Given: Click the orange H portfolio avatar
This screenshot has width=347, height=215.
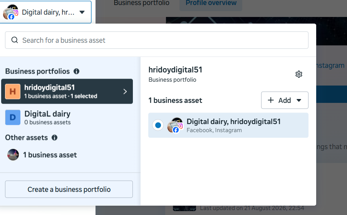Looking at the screenshot, I should click(x=13, y=91).
